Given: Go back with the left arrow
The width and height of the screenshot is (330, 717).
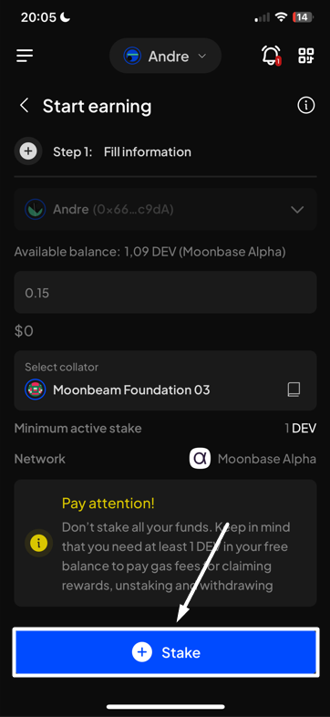Looking at the screenshot, I should click(x=25, y=106).
